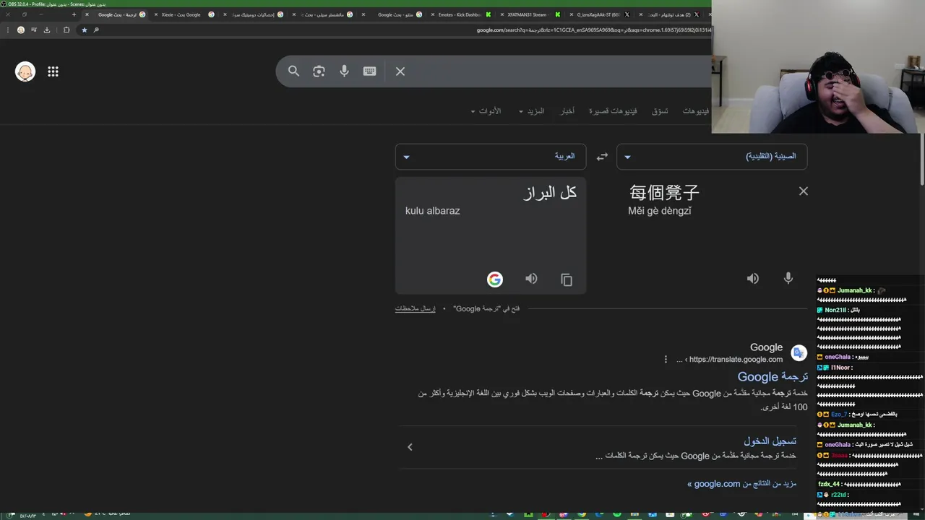Click the romanization text kulu albaraz
The height and width of the screenshot is (520, 925).
[x=432, y=211]
